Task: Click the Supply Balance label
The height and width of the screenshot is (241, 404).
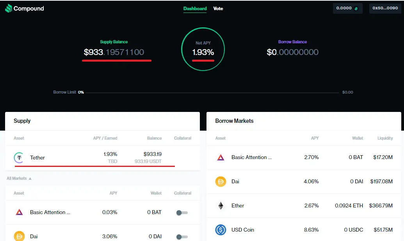Action: pyautogui.click(x=114, y=42)
